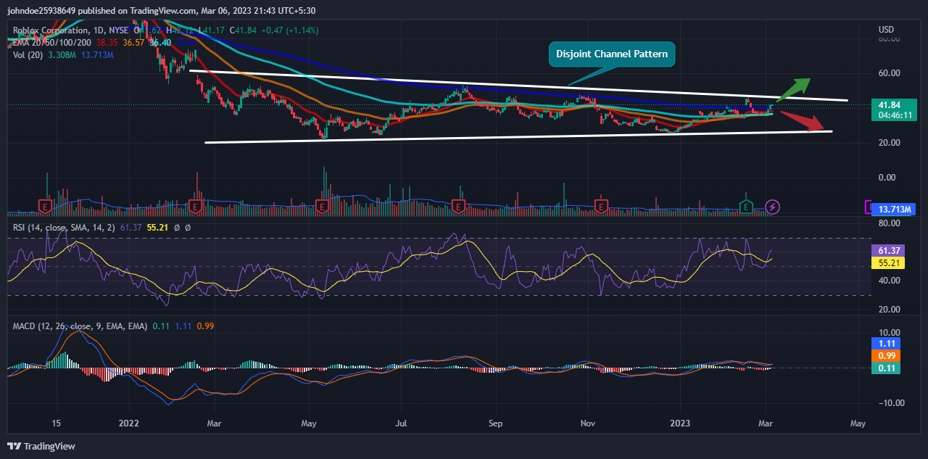928x459 pixels.
Task: Click the green earnings E marker for February 2023
Action: point(745,207)
